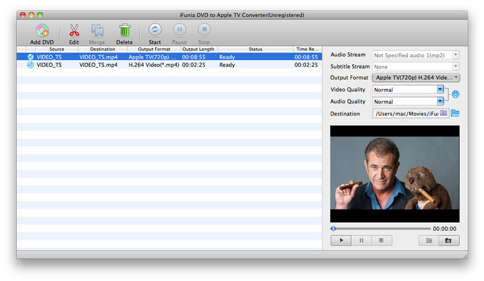This screenshot has width=484, height=281.
Task: Stop the preview playback
Action: [382, 240]
